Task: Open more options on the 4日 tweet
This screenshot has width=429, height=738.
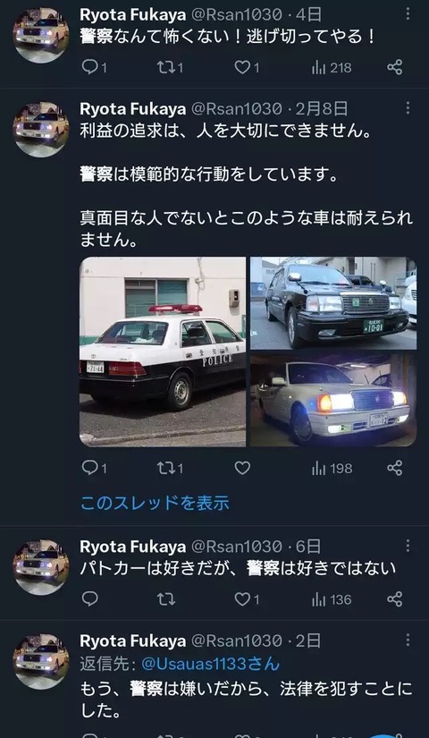Action: pyautogui.click(x=408, y=14)
